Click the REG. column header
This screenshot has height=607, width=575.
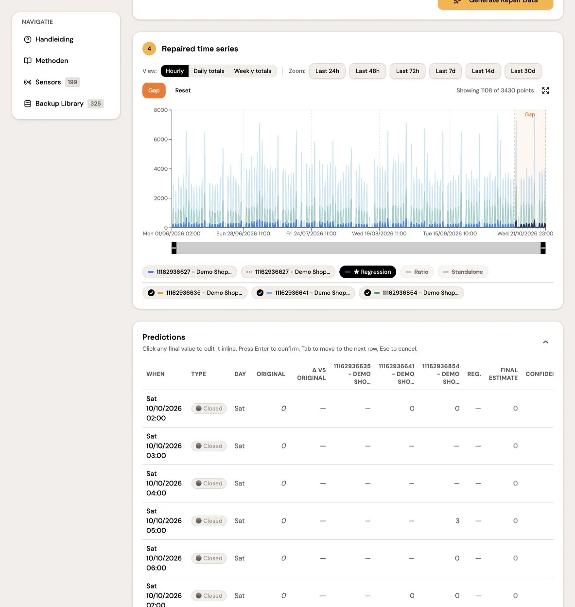coord(474,374)
